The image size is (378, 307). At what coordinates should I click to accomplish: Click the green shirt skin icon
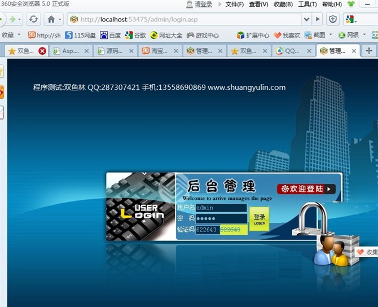(x=351, y=4)
